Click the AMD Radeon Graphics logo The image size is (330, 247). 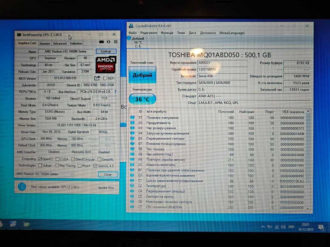(106, 65)
